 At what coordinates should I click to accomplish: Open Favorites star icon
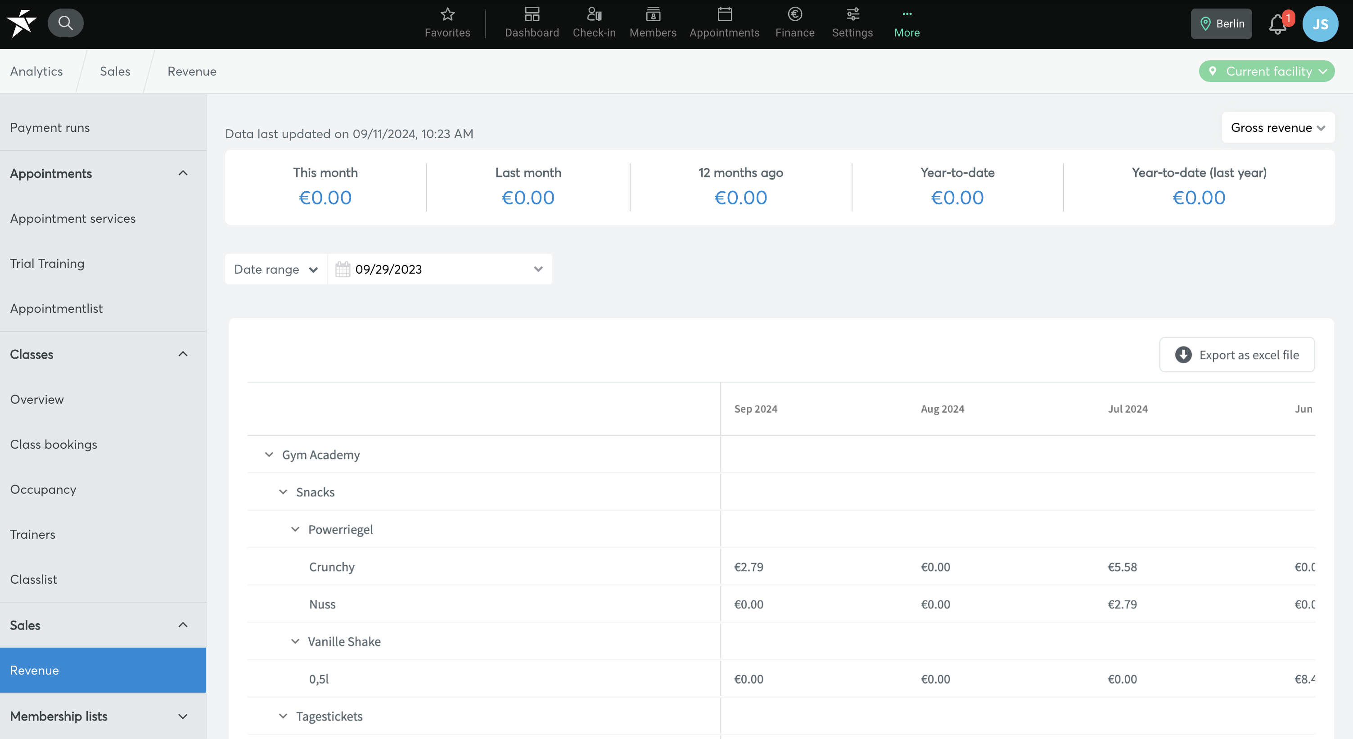(447, 15)
